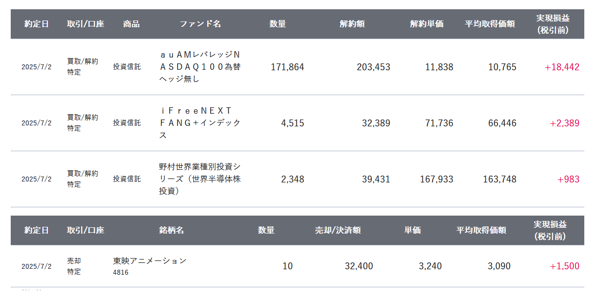Click the 銘柄名 column header
The height and width of the screenshot is (300, 596).
(171, 230)
